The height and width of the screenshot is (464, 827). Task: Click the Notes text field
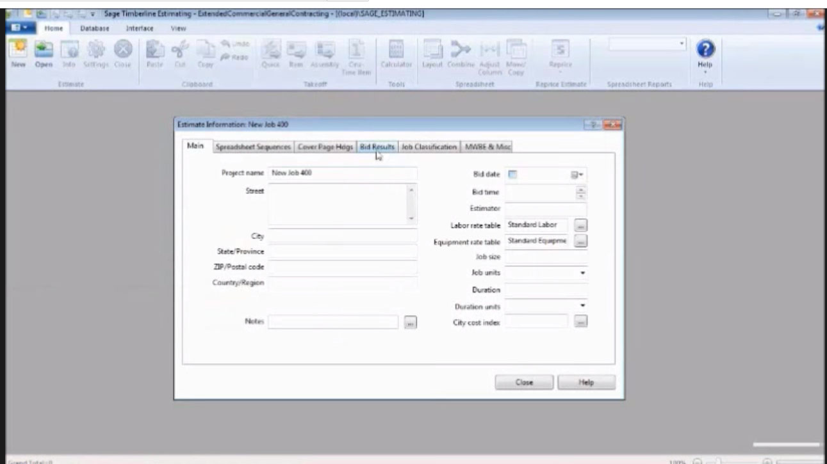coord(333,322)
